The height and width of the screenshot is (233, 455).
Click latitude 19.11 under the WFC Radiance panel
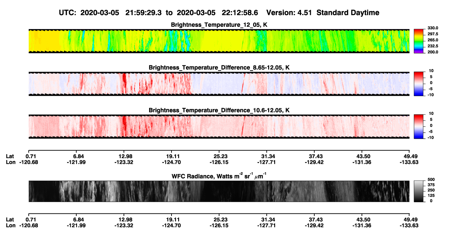[173, 219]
